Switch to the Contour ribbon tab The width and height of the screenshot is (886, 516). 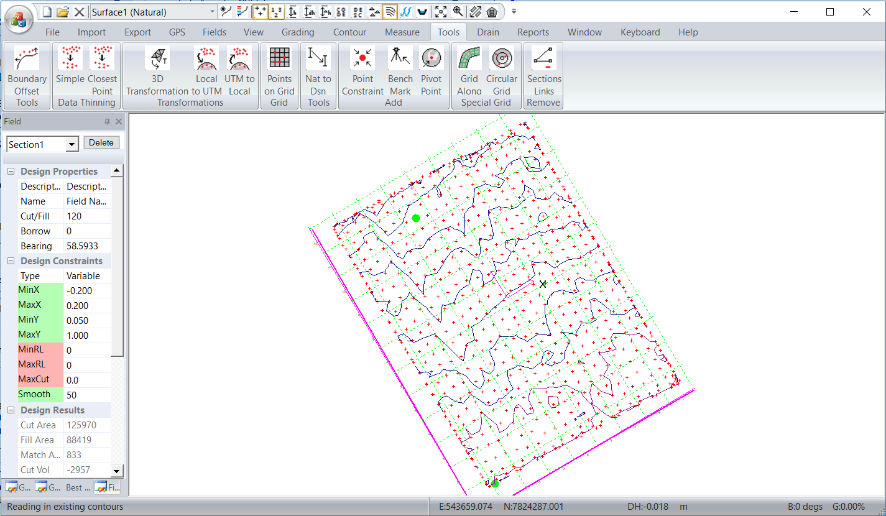(x=349, y=32)
